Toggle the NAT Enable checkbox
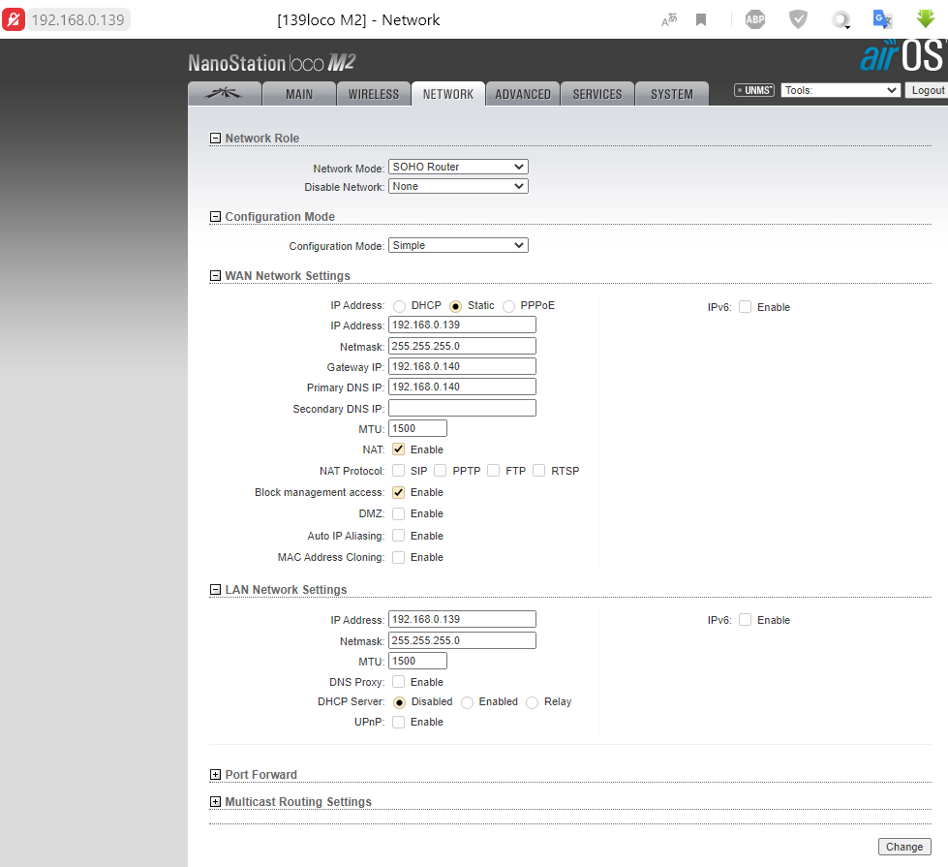The height and width of the screenshot is (867, 948). pyautogui.click(x=398, y=449)
